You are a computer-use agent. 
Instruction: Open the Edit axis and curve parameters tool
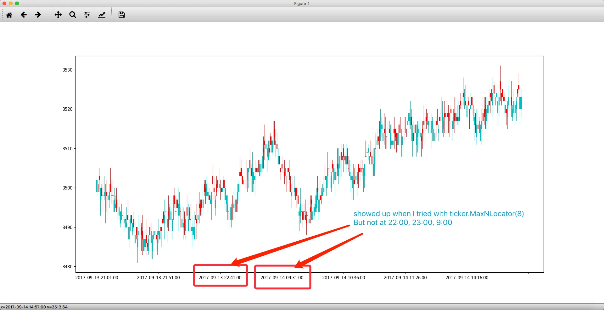[x=102, y=15]
